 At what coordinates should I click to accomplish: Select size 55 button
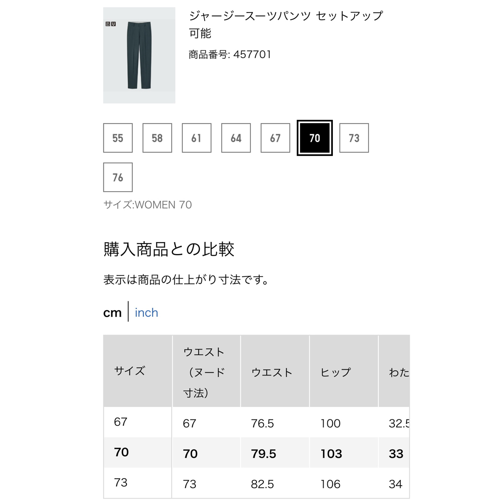[x=118, y=138]
